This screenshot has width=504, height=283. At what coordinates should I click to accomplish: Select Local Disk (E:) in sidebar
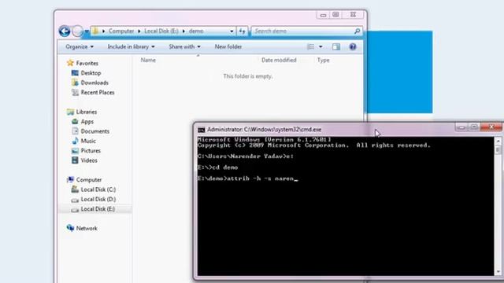[98, 209]
